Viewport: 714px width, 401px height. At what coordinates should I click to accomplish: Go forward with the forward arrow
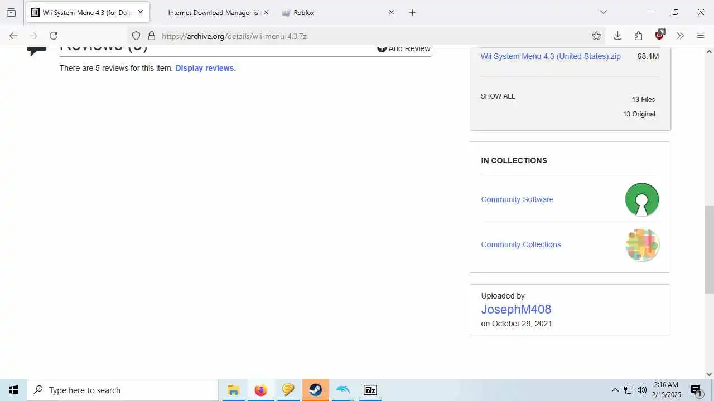pos(33,36)
